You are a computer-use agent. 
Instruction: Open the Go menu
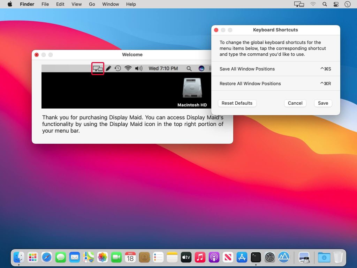(x=92, y=4)
